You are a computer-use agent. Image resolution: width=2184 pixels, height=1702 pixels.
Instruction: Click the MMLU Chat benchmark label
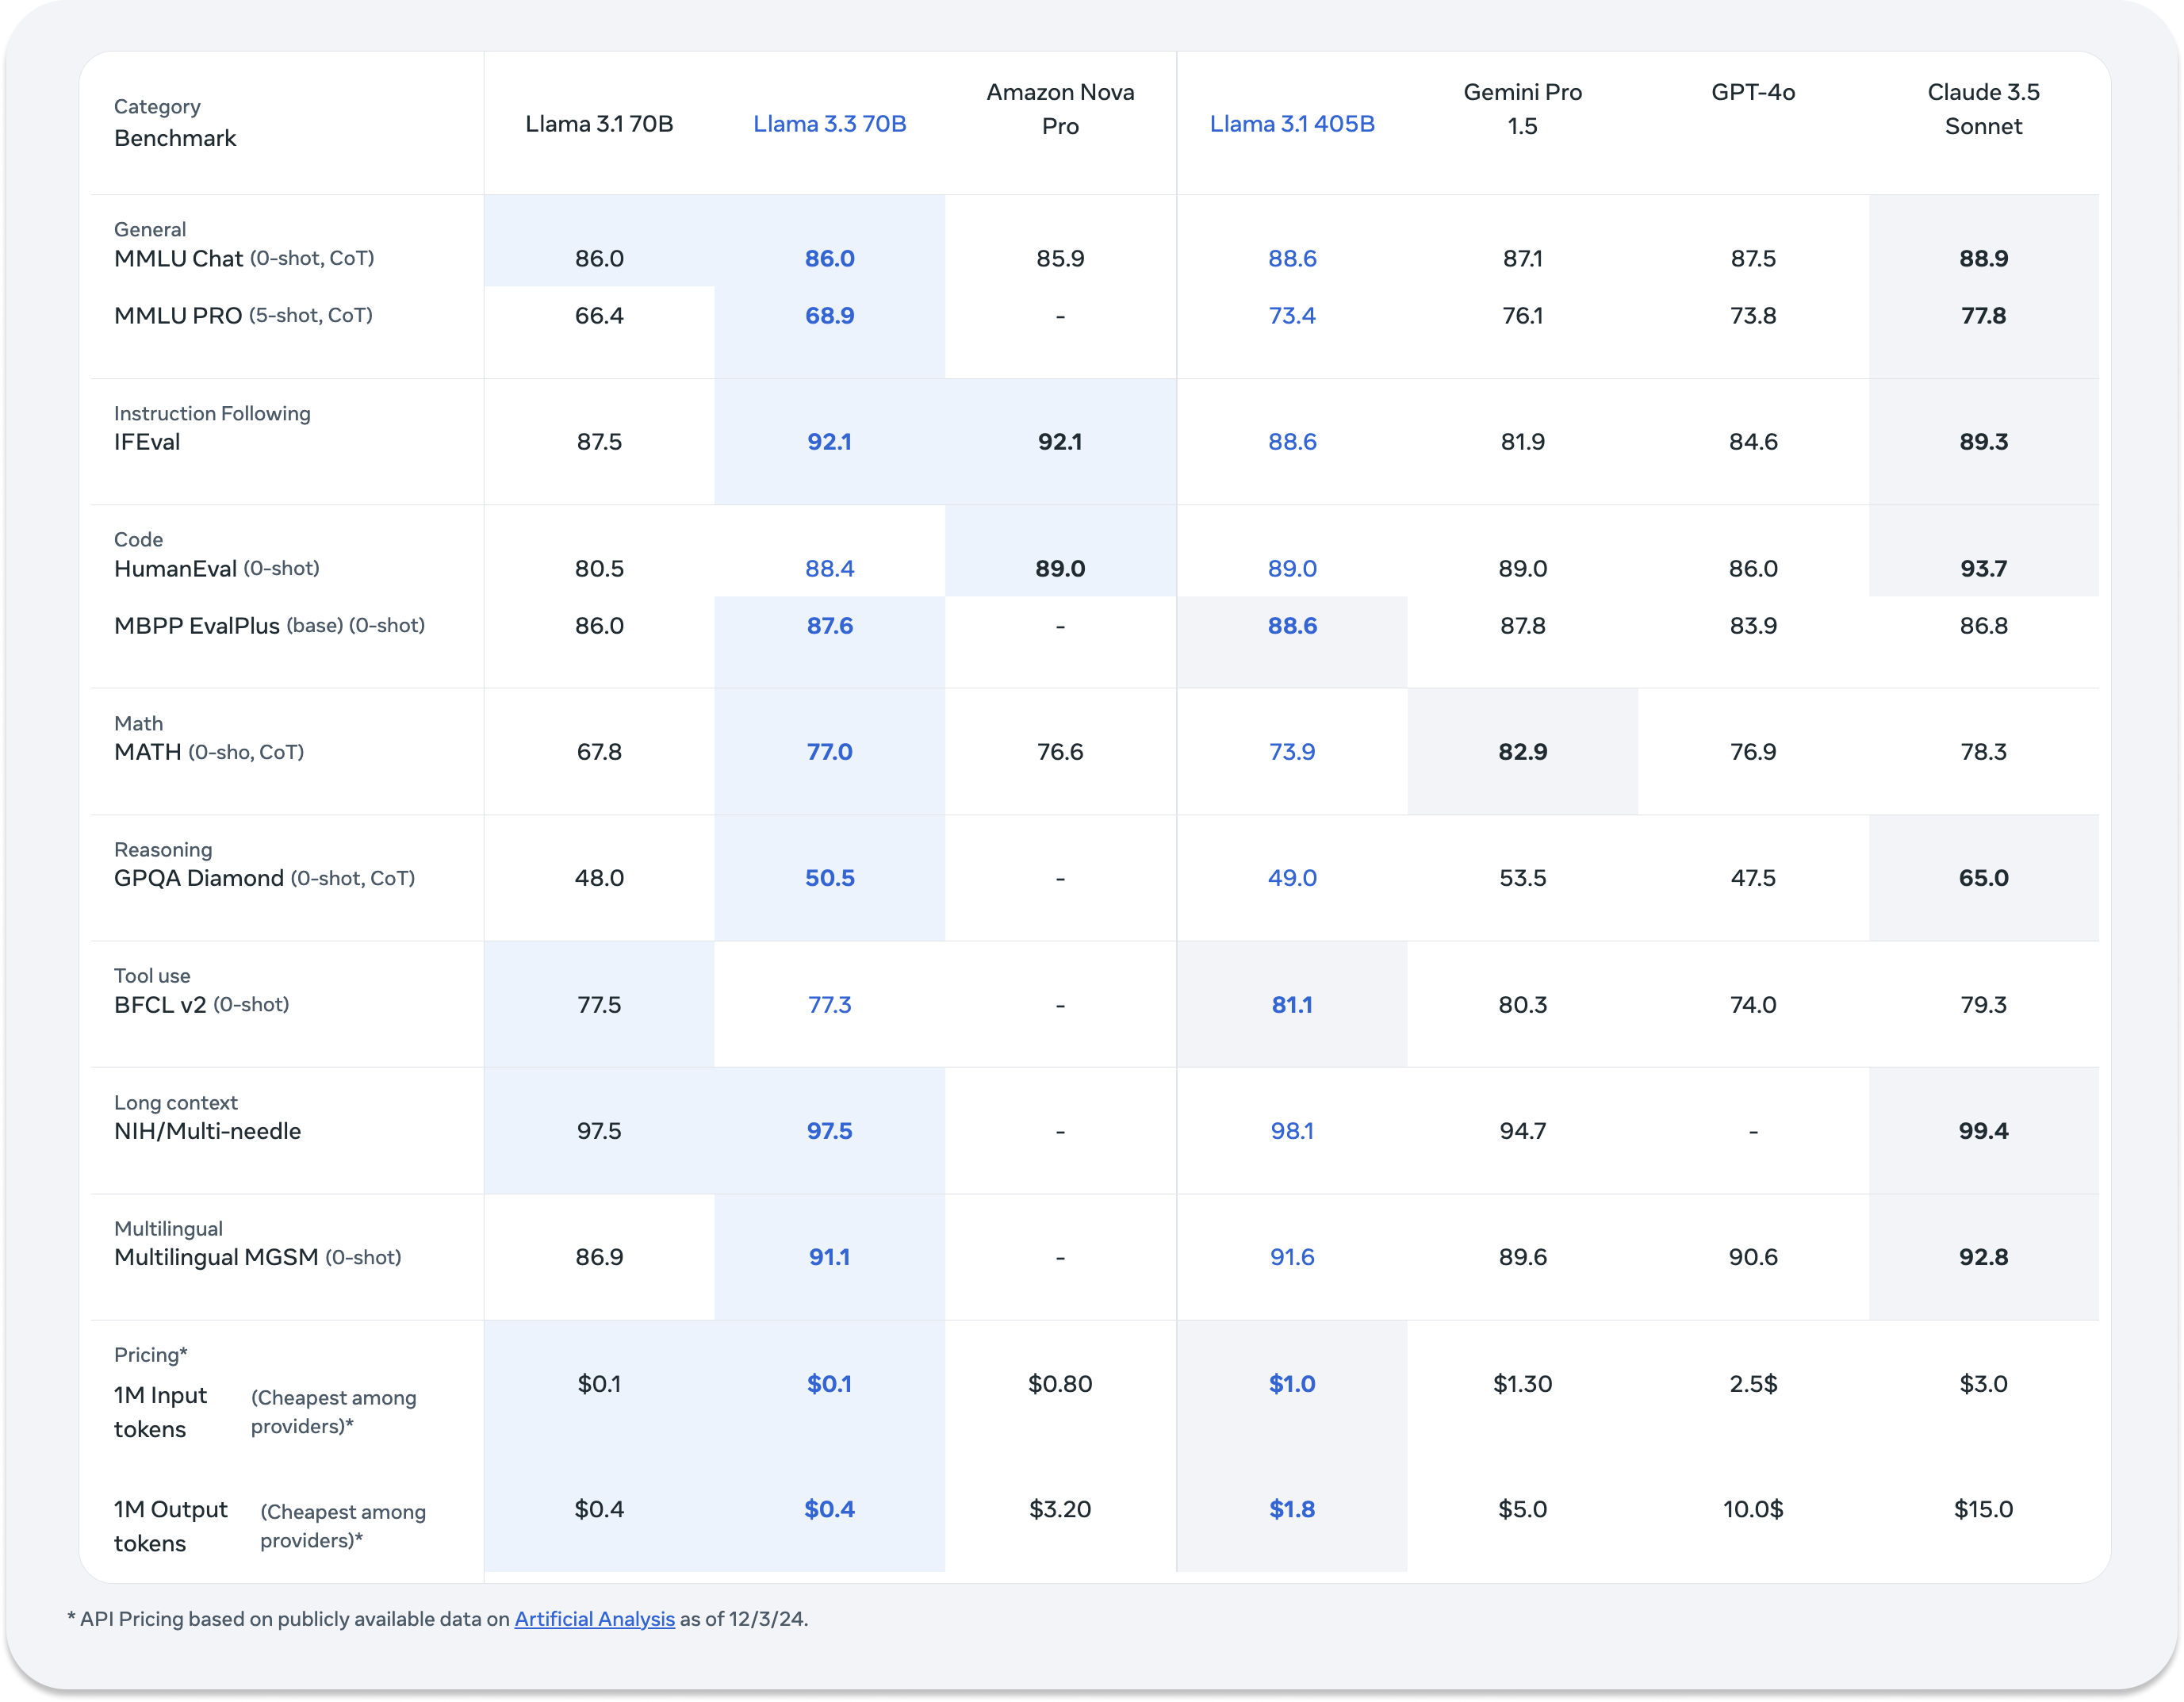pos(178,259)
